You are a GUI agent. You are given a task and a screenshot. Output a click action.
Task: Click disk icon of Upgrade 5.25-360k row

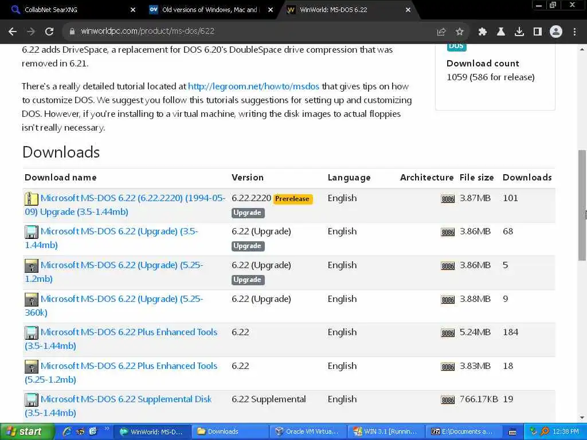tap(32, 299)
